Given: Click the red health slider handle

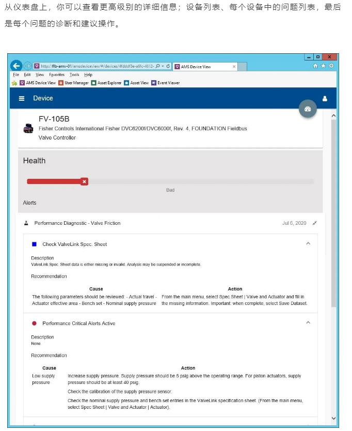Looking at the screenshot, I should 84,181.
